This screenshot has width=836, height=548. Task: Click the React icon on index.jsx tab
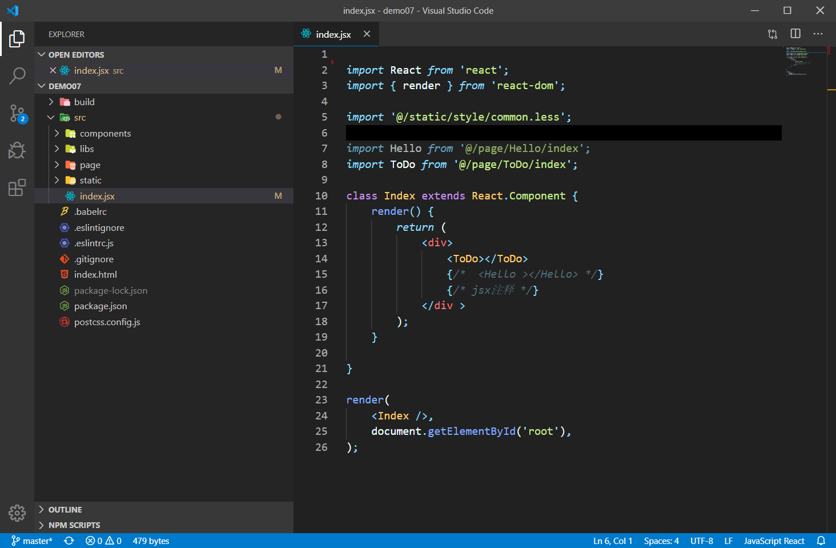pyautogui.click(x=306, y=34)
